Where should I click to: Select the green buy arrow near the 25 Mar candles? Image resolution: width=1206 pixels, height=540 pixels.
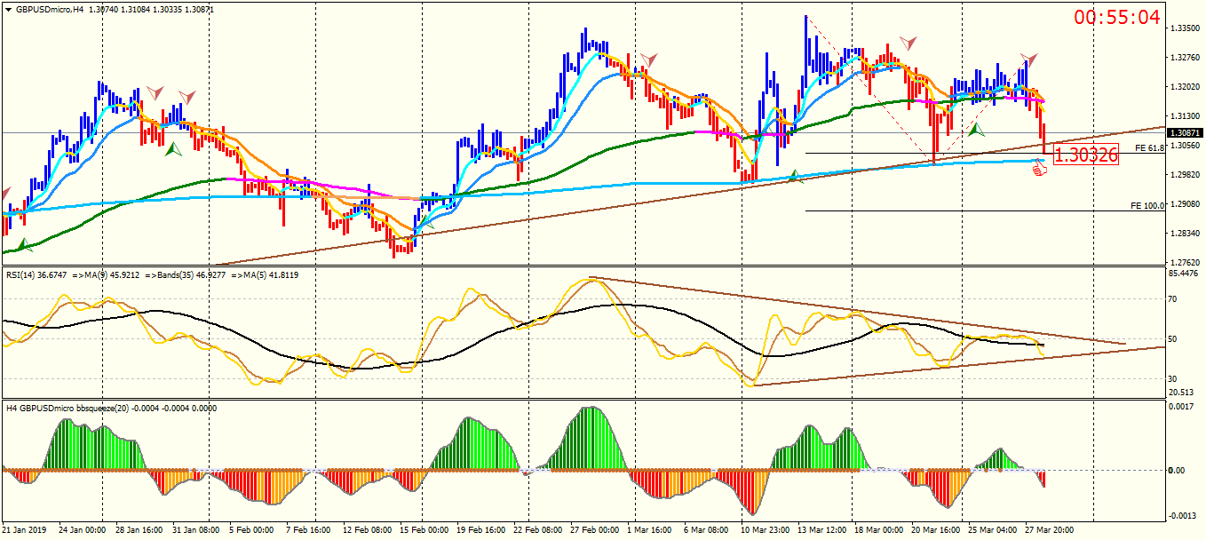click(x=977, y=130)
